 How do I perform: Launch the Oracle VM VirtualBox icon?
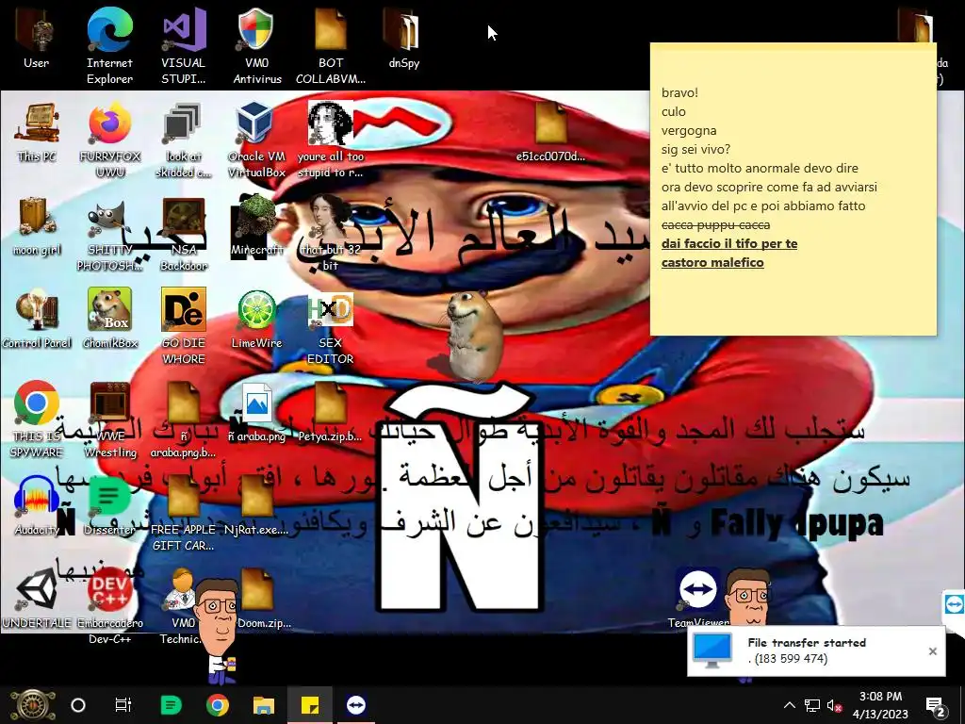click(x=256, y=124)
